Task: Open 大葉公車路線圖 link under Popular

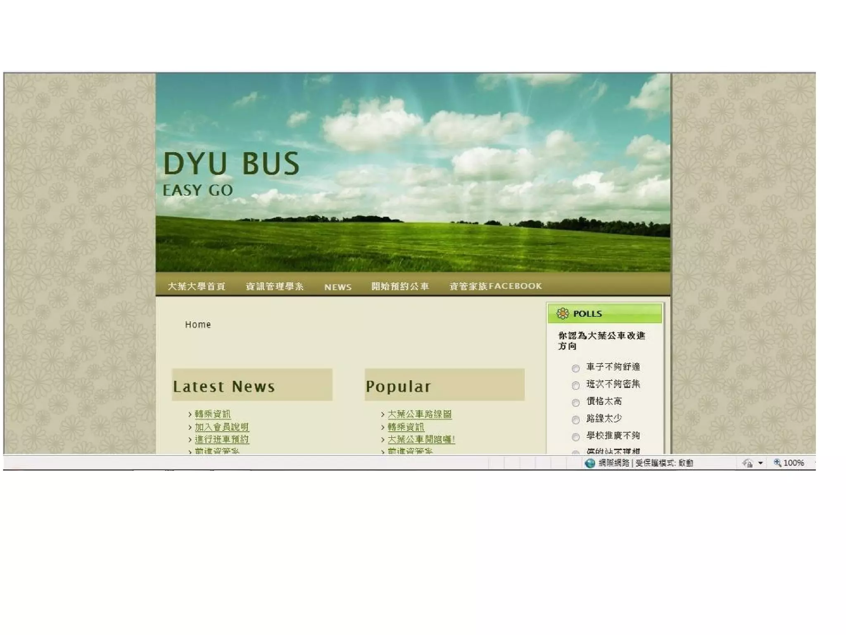Action: (419, 414)
